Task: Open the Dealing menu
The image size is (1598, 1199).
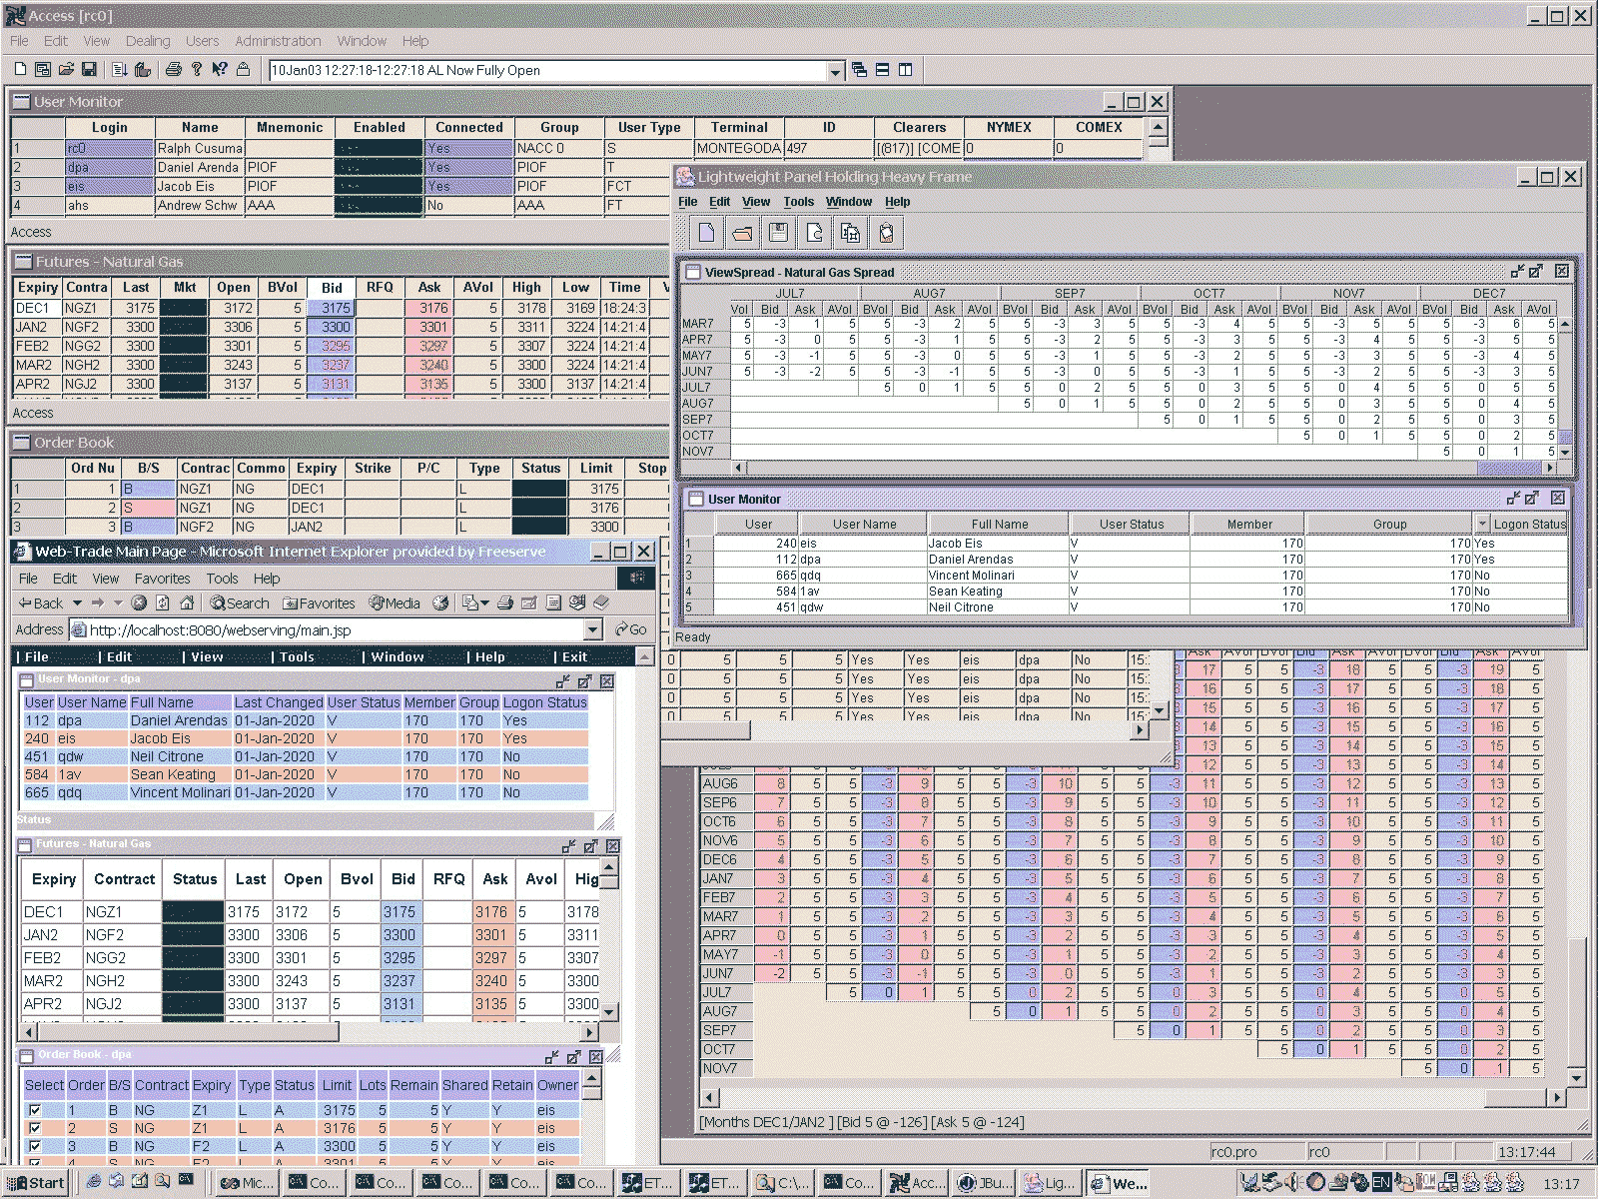Action: pyautogui.click(x=148, y=41)
